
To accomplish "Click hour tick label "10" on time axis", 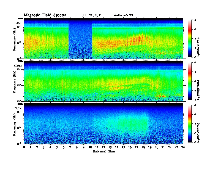I will [x=90, y=147].
